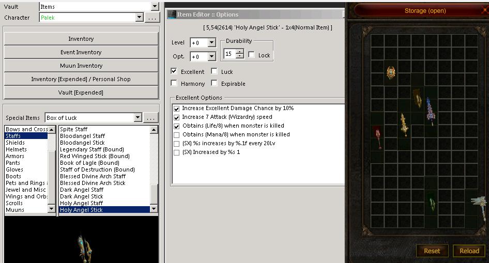
Task: Check the (SX) Increased by %s 1 option
Action: [176, 152]
